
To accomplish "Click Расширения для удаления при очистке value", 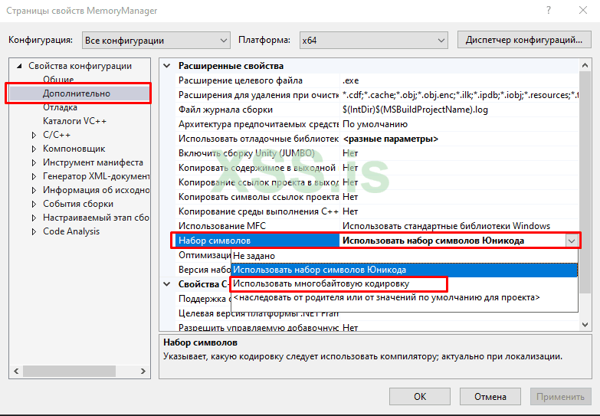I will click(459, 95).
